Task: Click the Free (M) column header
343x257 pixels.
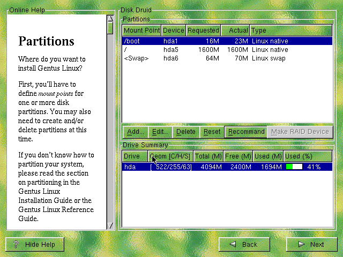Action: click(238, 156)
